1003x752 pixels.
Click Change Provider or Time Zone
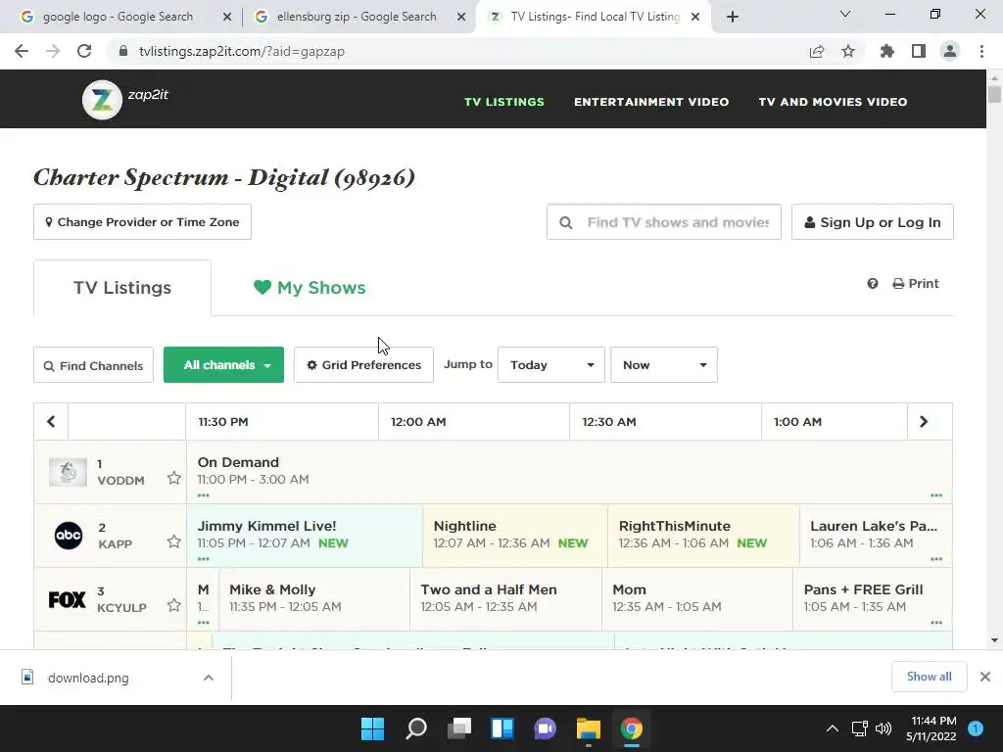(142, 222)
